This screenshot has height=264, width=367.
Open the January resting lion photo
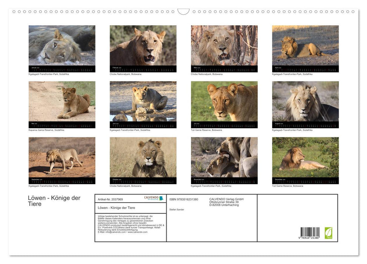tap(62, 45)
